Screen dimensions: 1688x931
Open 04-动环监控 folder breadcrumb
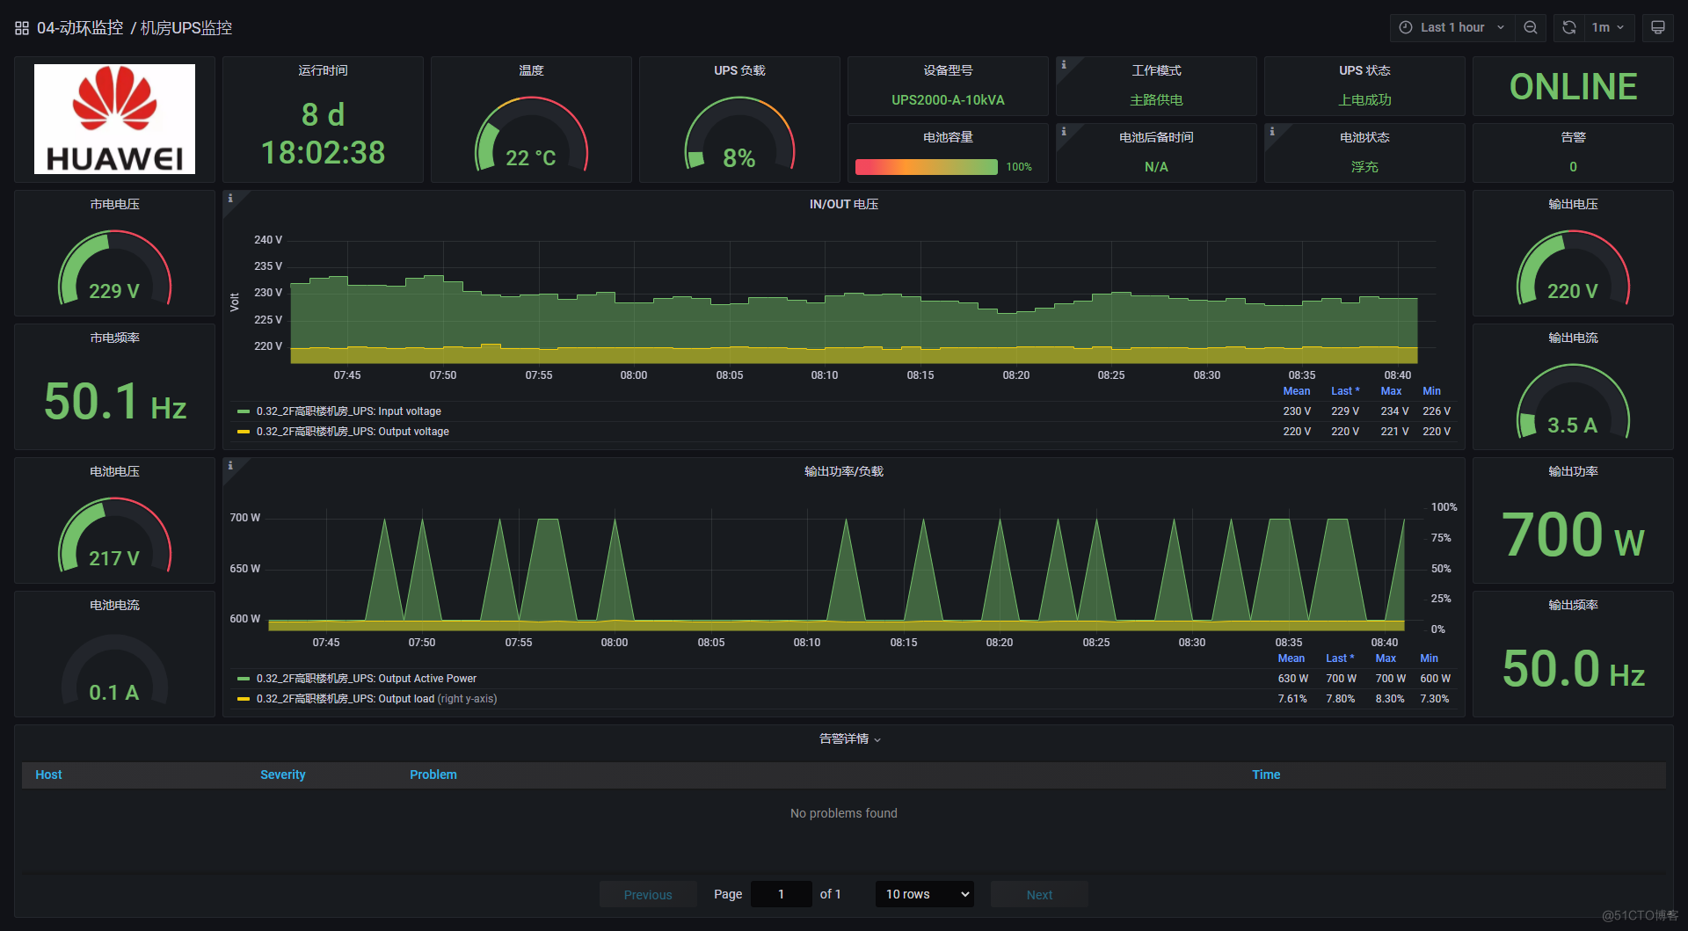(80, 28)
